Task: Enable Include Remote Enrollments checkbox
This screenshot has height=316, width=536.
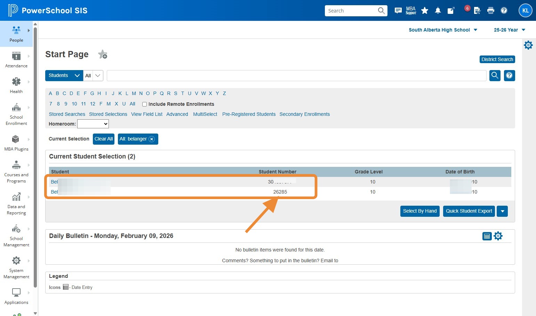Action: tap(144, 104)
